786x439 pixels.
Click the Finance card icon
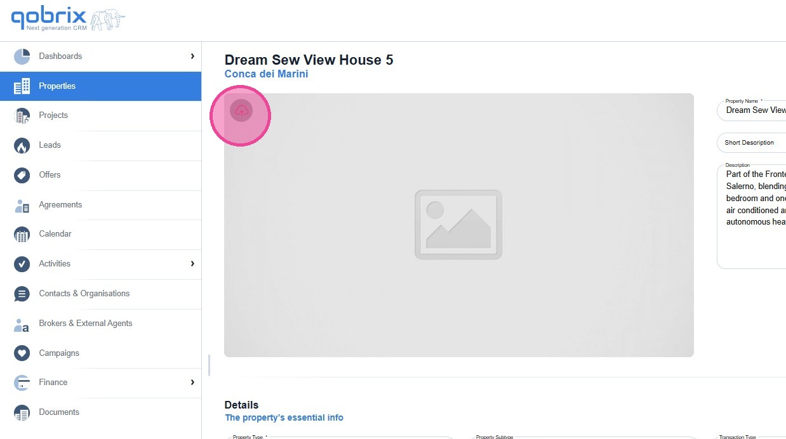click(22, 383)
